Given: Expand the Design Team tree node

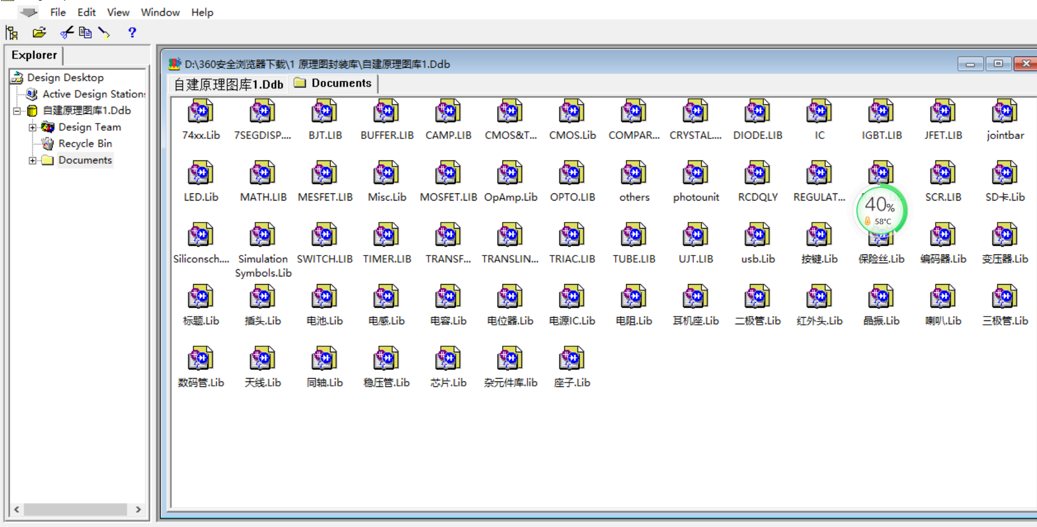Looking at the screenshot, I should pos(32,127).
